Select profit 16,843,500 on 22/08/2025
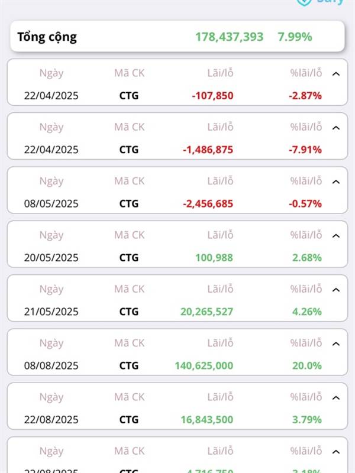Viewport: 355px width, 473px height. tap(207, 420)
